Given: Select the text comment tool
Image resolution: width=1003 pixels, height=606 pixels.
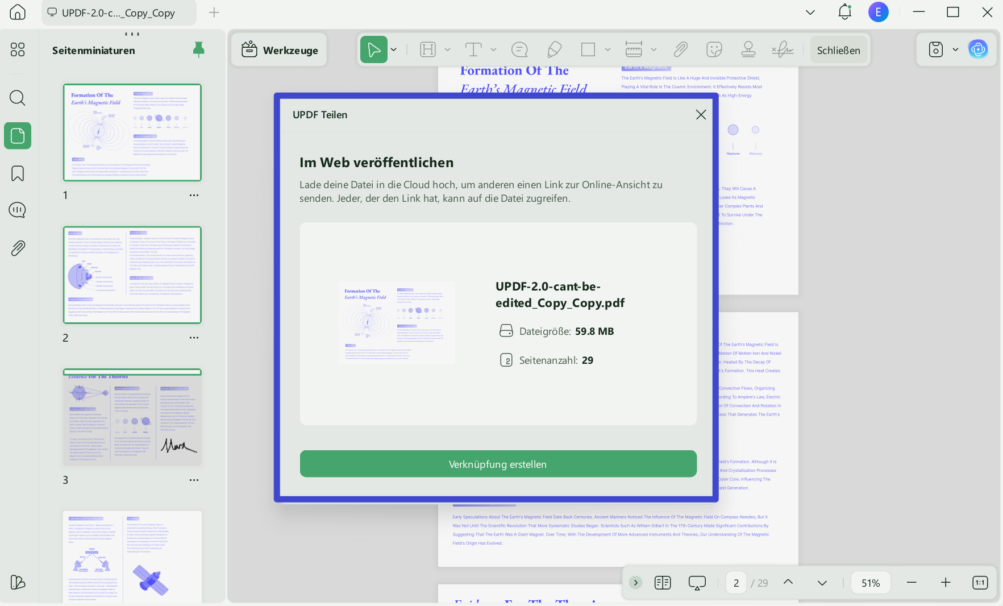Looking at the screenshot, I should point(473,50).
